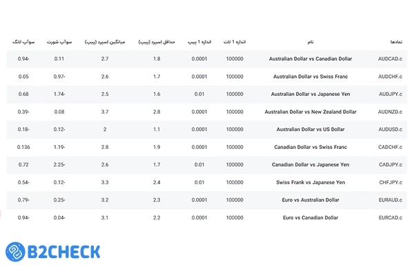The image size is (414, 276).
Task: Select the Euro vs Australian Dollar name
Action: click(x=311, y=200)
